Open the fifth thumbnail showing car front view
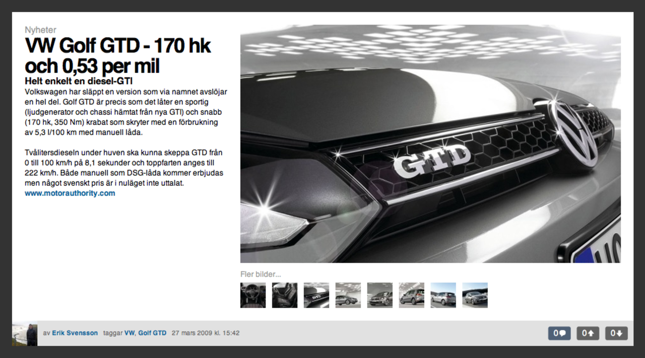This screenshot has width=645, height=358. tap(380, 295)
